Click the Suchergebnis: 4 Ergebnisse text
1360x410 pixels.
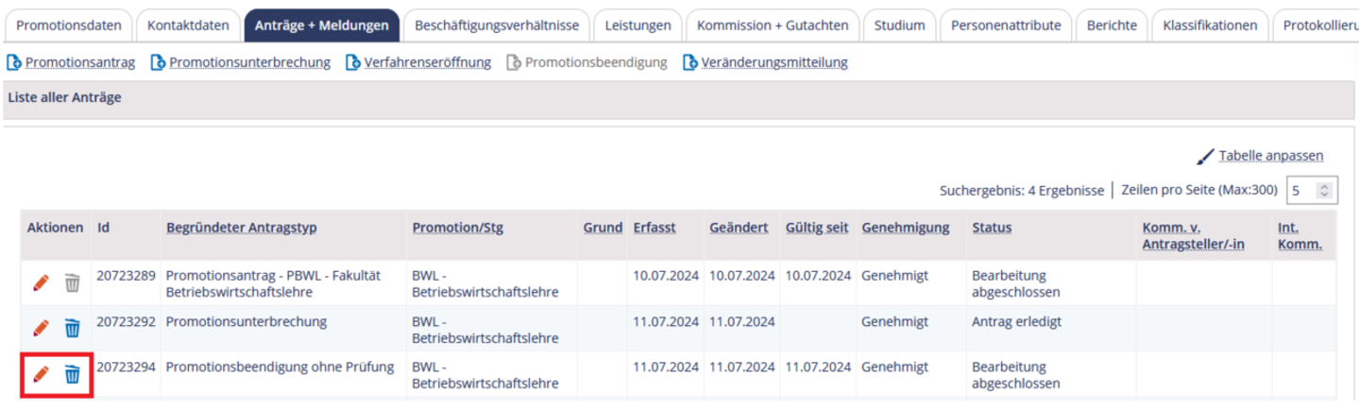(1021, 191)
